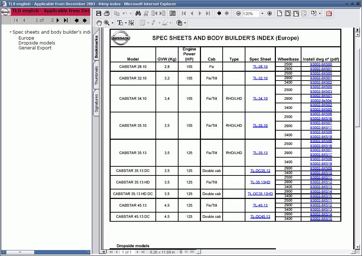Zoom in with the plus button
Viewport: 362px width, 256px height.
tap(270, 13)
